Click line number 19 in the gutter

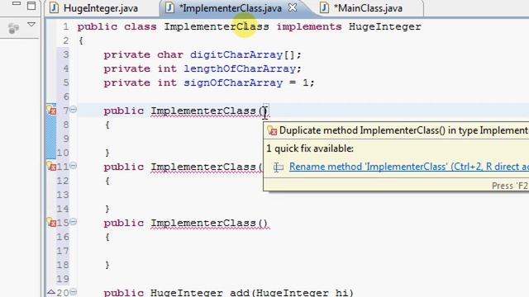63,279
